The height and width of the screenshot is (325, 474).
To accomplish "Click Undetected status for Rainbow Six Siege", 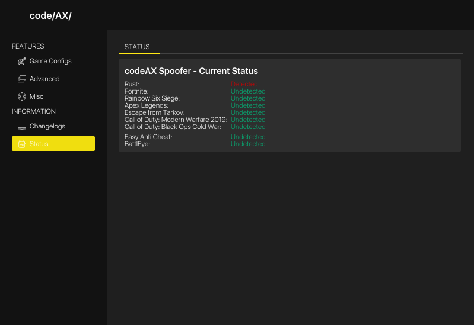I will tap(248, 98).
